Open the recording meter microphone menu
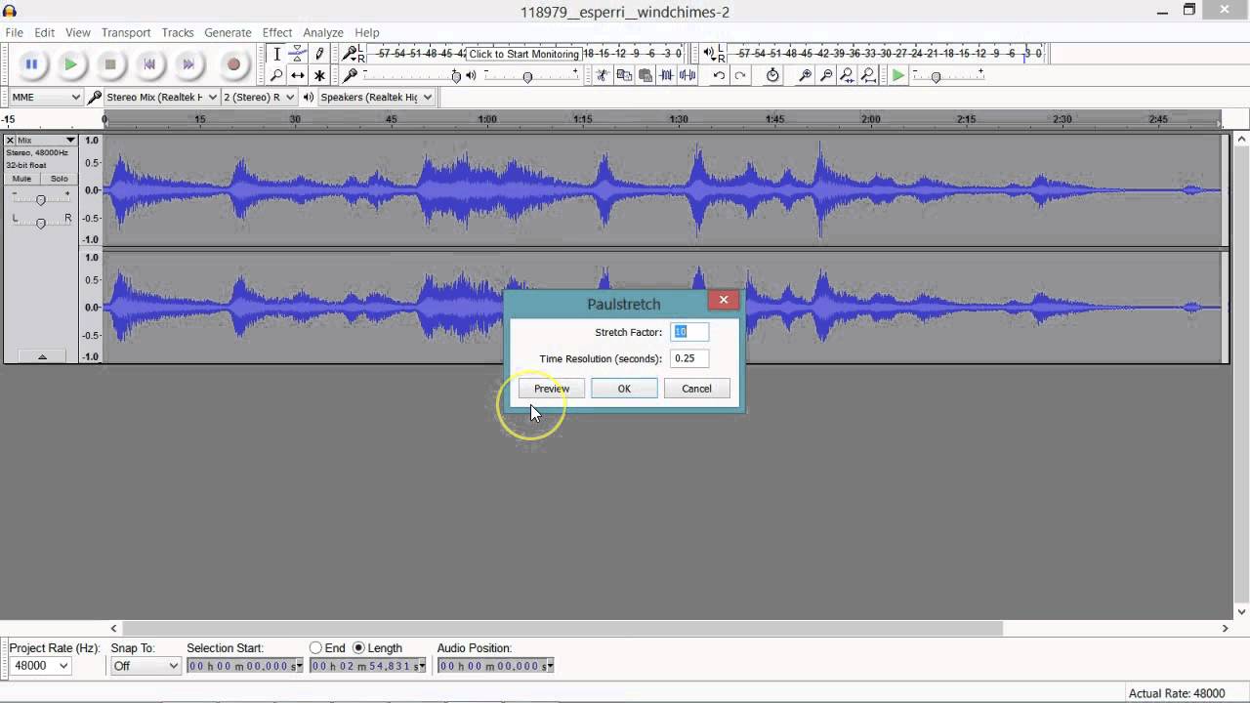1250x703 pixels. click(352, 54)
